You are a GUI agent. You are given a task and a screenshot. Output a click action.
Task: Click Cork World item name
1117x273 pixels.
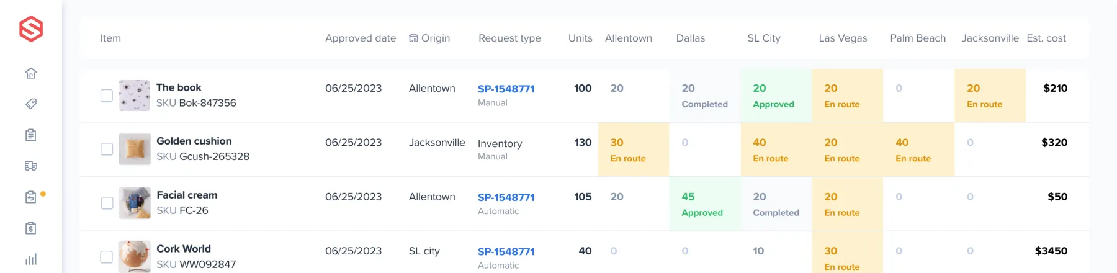pos(184,249)
